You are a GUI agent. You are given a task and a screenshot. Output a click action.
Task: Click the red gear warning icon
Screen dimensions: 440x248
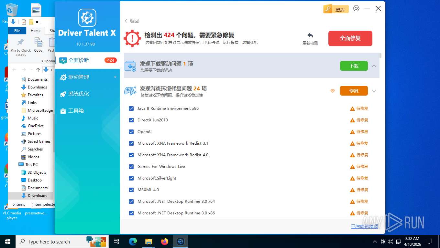click(x=132, y=38)
